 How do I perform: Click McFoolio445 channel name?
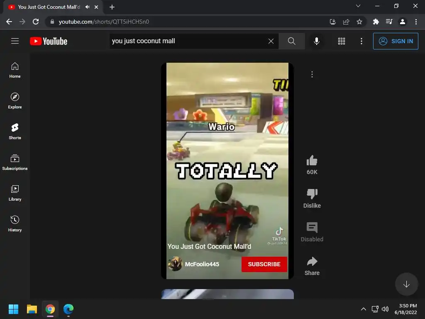tap(202, 264)
